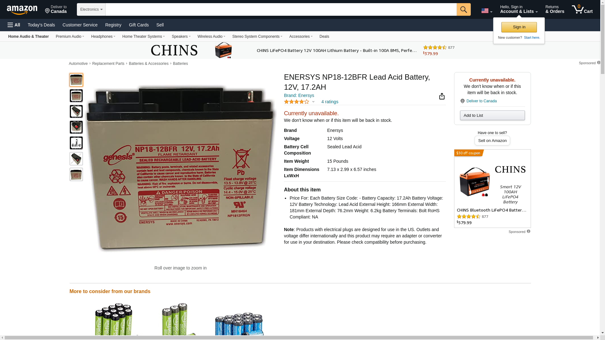Viewport: 605px width, 340px height.
Task: Click Deliver to Canada location icon in header
Action: 47,11
